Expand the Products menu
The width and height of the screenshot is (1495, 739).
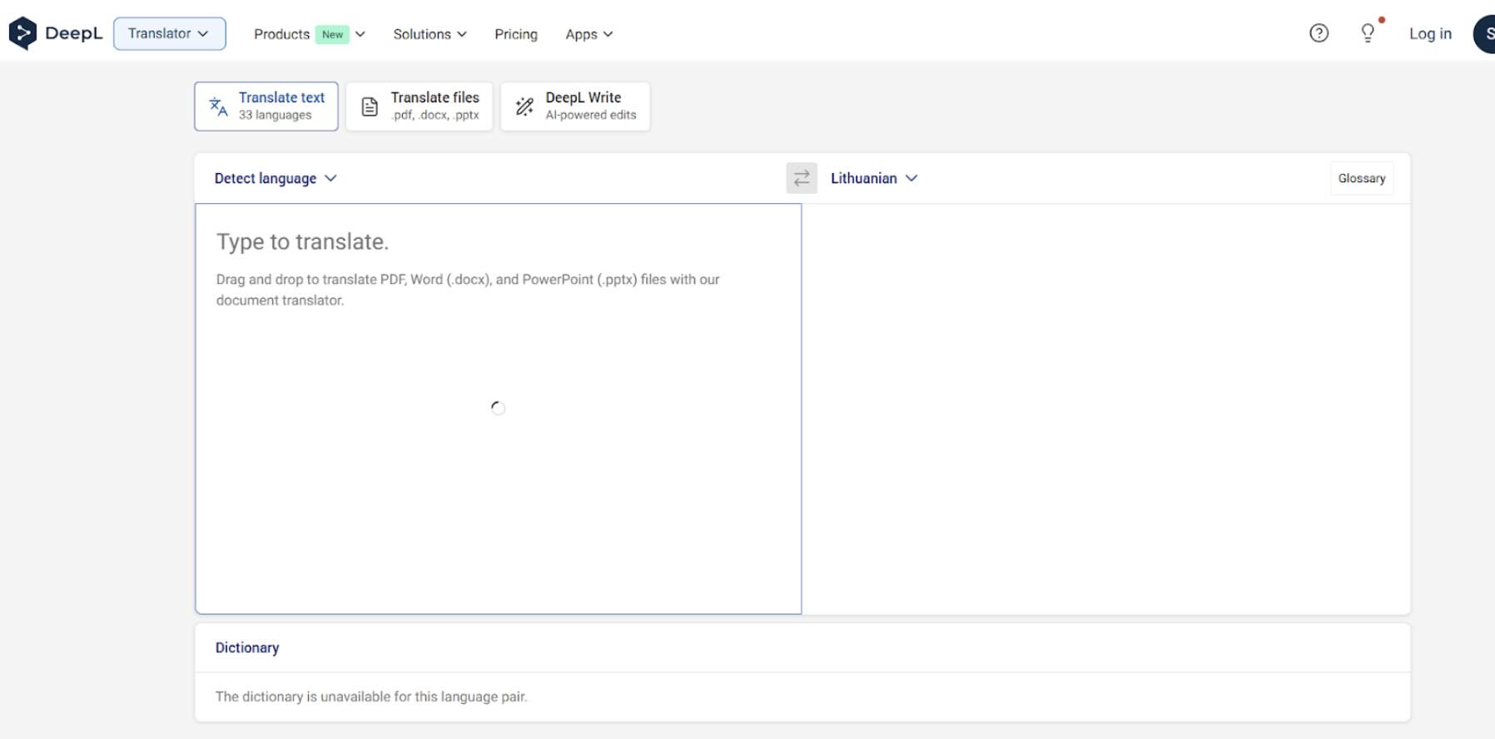[x=309, y=34]
